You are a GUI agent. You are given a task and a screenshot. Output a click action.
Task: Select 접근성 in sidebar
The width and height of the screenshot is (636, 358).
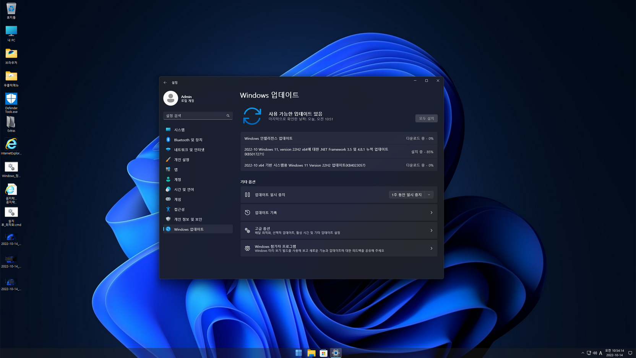click(x=198, y=209)
